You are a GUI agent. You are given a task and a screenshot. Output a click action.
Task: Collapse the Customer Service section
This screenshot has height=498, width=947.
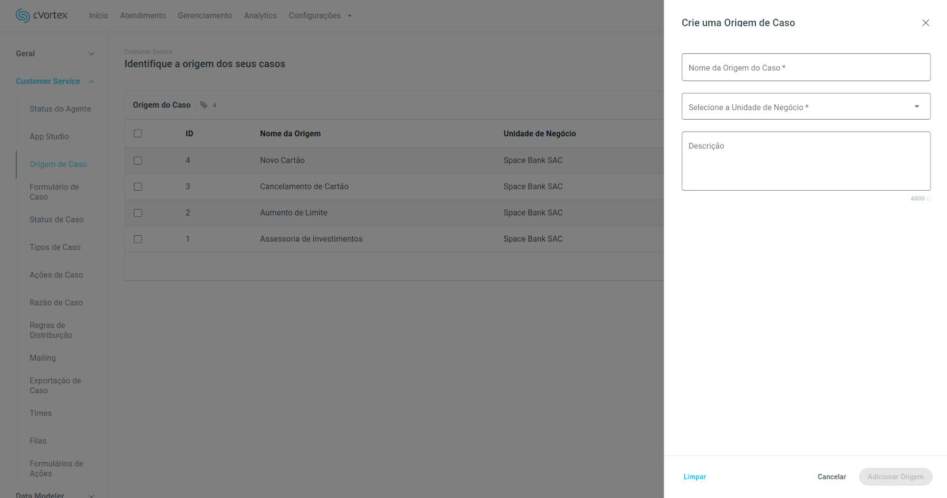tap(91, 82)
